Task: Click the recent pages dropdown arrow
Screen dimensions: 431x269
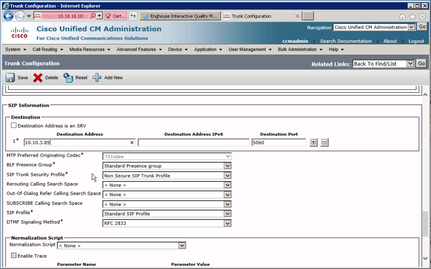Action: click(x=29, y=16)
